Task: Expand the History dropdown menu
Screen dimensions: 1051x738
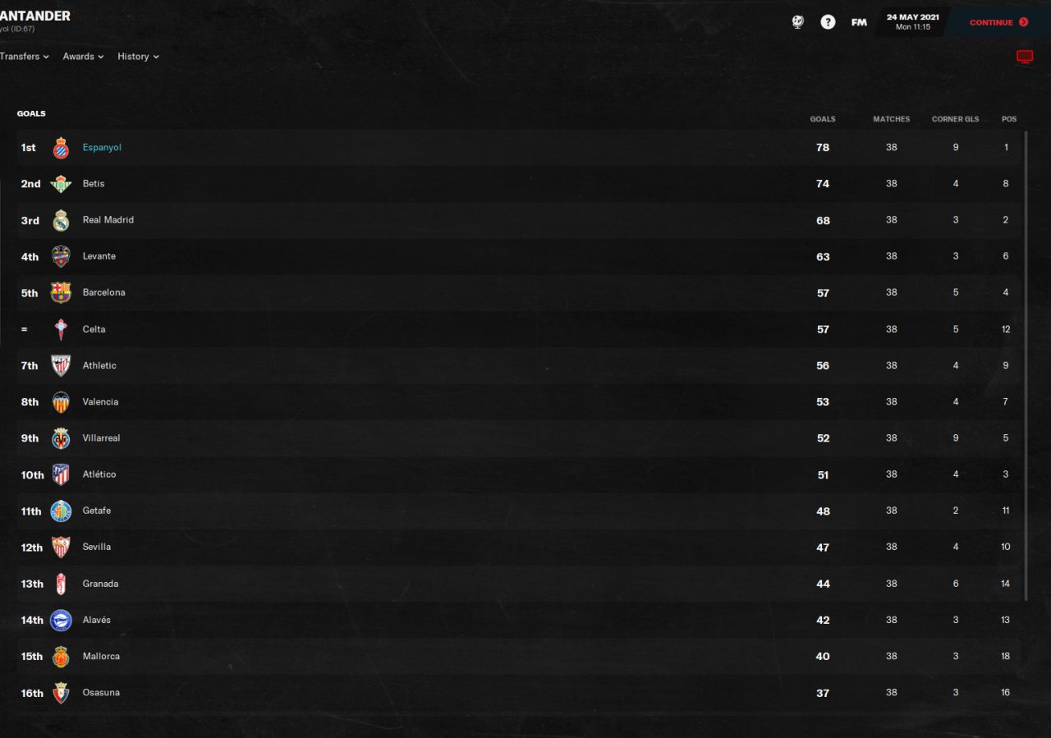Action: click(x=138, y=57)
